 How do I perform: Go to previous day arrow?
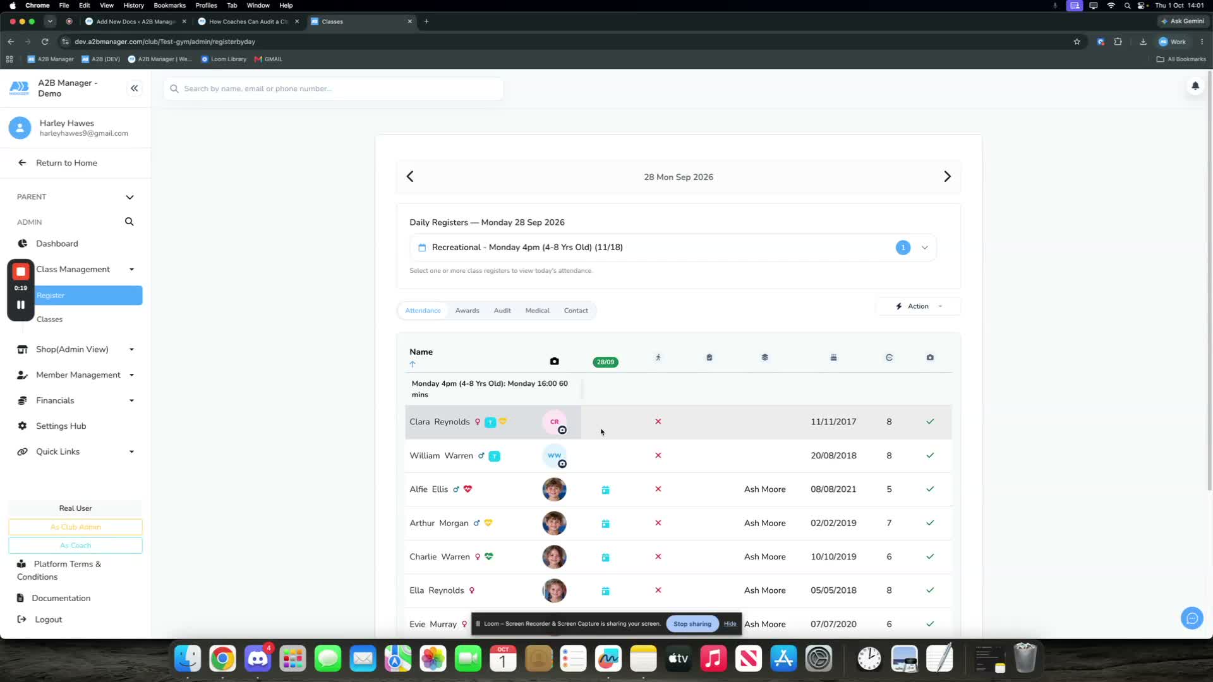[x=410, y=177]
